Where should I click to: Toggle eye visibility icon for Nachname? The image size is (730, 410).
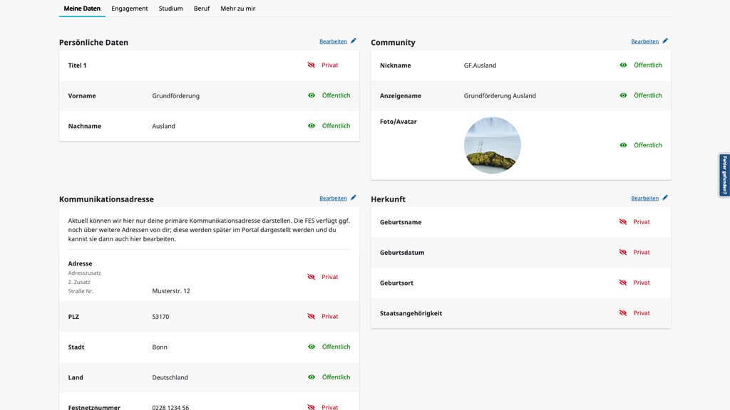[312, 125]
